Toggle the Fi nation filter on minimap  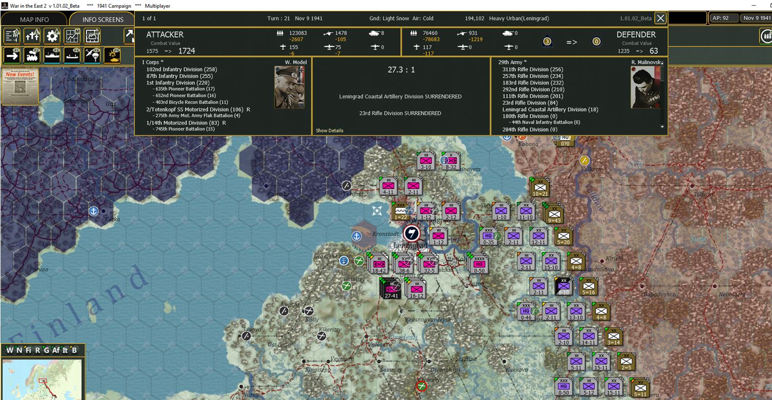tap(29, 350)
